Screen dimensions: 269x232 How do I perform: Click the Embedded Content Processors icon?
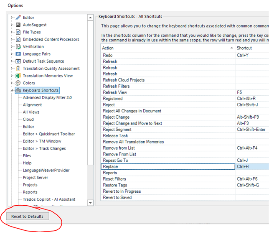(18, 39)
